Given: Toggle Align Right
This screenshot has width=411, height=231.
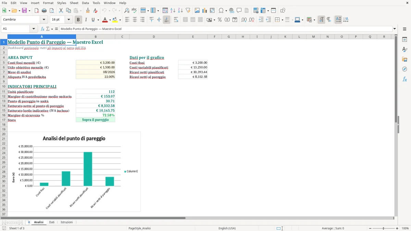Looking at the screenshot, I should (142, 20).
